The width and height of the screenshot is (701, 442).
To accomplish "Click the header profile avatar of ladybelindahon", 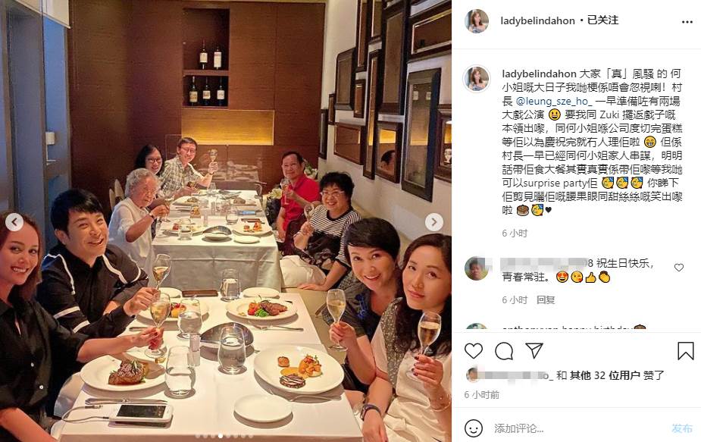I will (x=477, y=21).
